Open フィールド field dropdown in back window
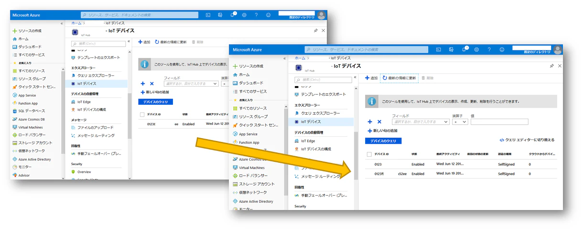This screenshot has height=230, width=583. point(192,83)
